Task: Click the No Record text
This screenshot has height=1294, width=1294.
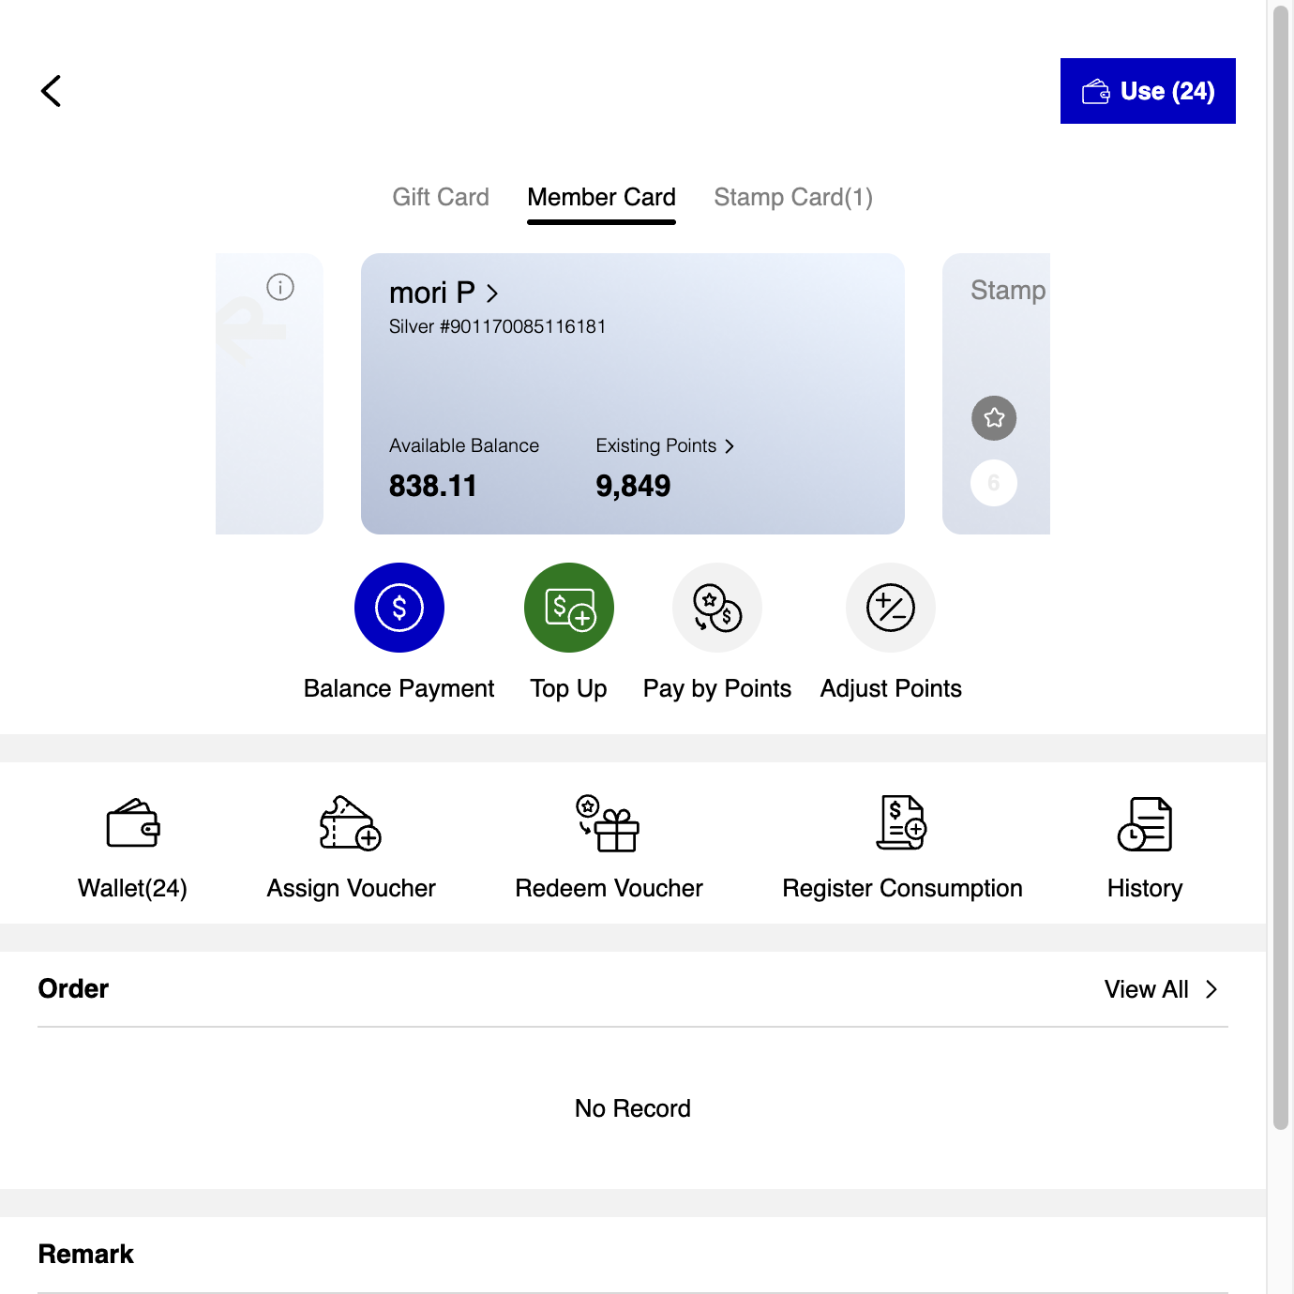Action: tap(633, 1108)
